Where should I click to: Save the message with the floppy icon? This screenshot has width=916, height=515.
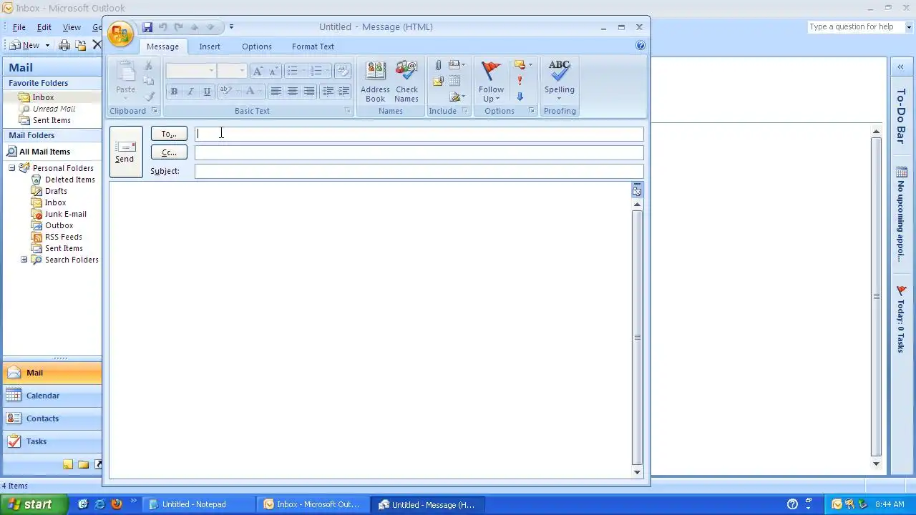coord(147,27)
